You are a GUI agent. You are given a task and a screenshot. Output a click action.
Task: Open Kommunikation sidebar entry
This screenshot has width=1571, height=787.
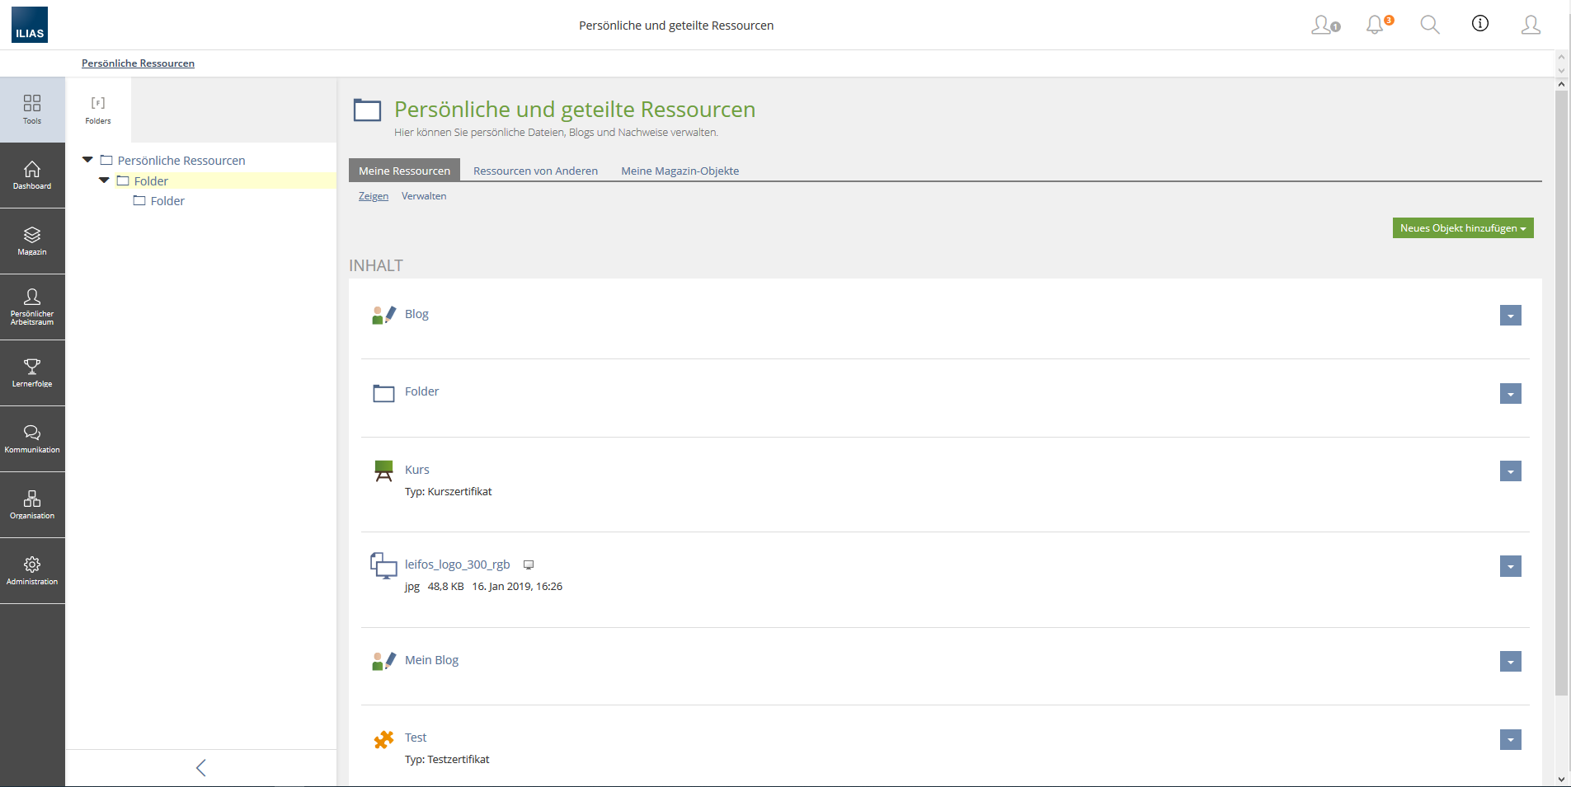tap(32, 439)
